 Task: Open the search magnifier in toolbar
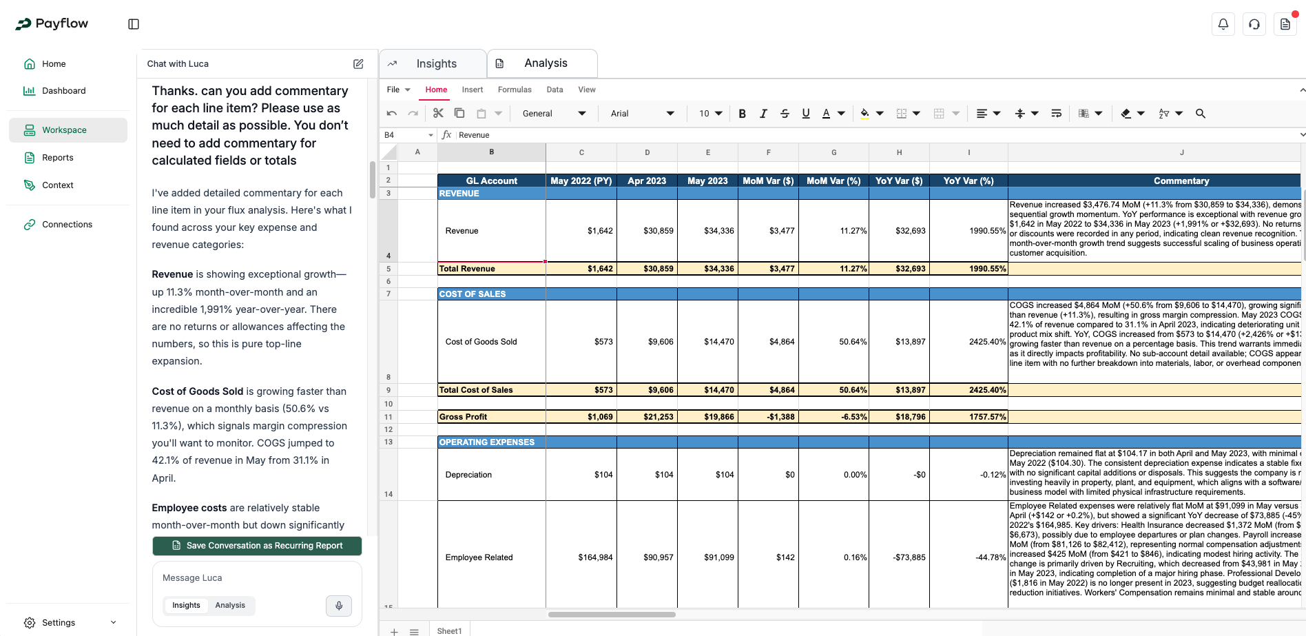pos(1201,114)
